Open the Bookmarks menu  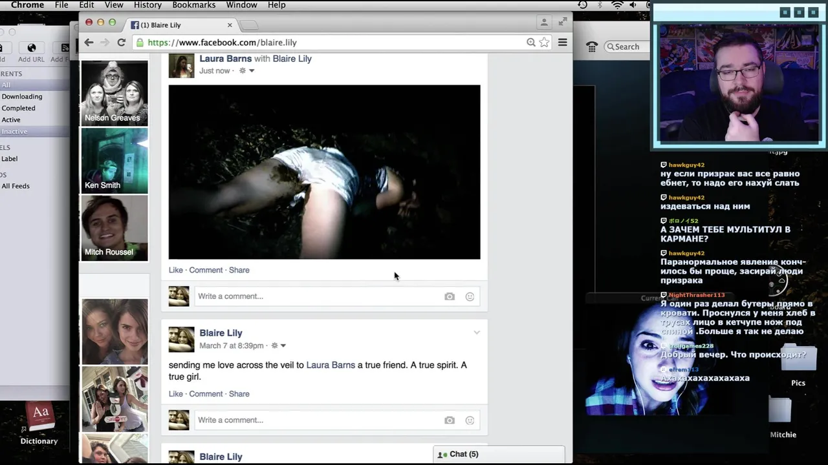click(194, 5)
